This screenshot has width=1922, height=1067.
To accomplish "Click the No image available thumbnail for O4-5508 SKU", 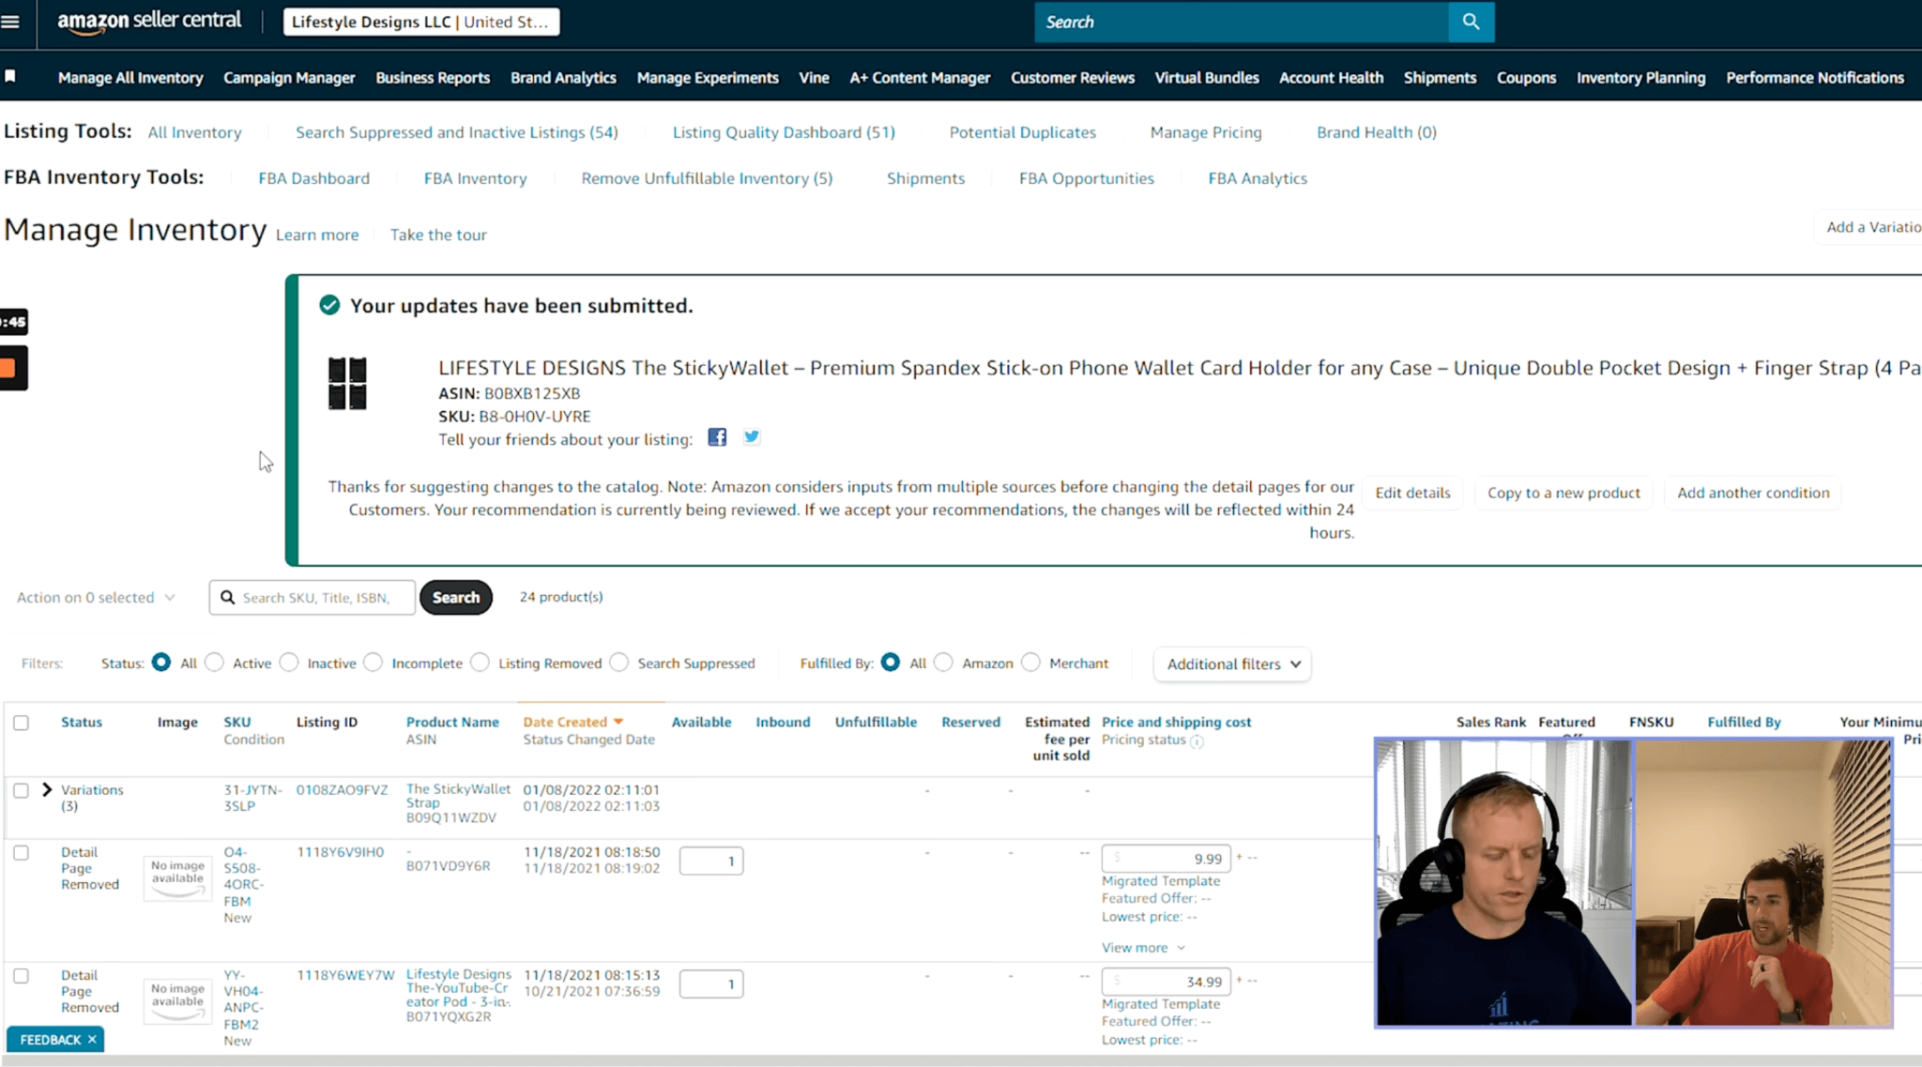I will [x=177, y=877].
